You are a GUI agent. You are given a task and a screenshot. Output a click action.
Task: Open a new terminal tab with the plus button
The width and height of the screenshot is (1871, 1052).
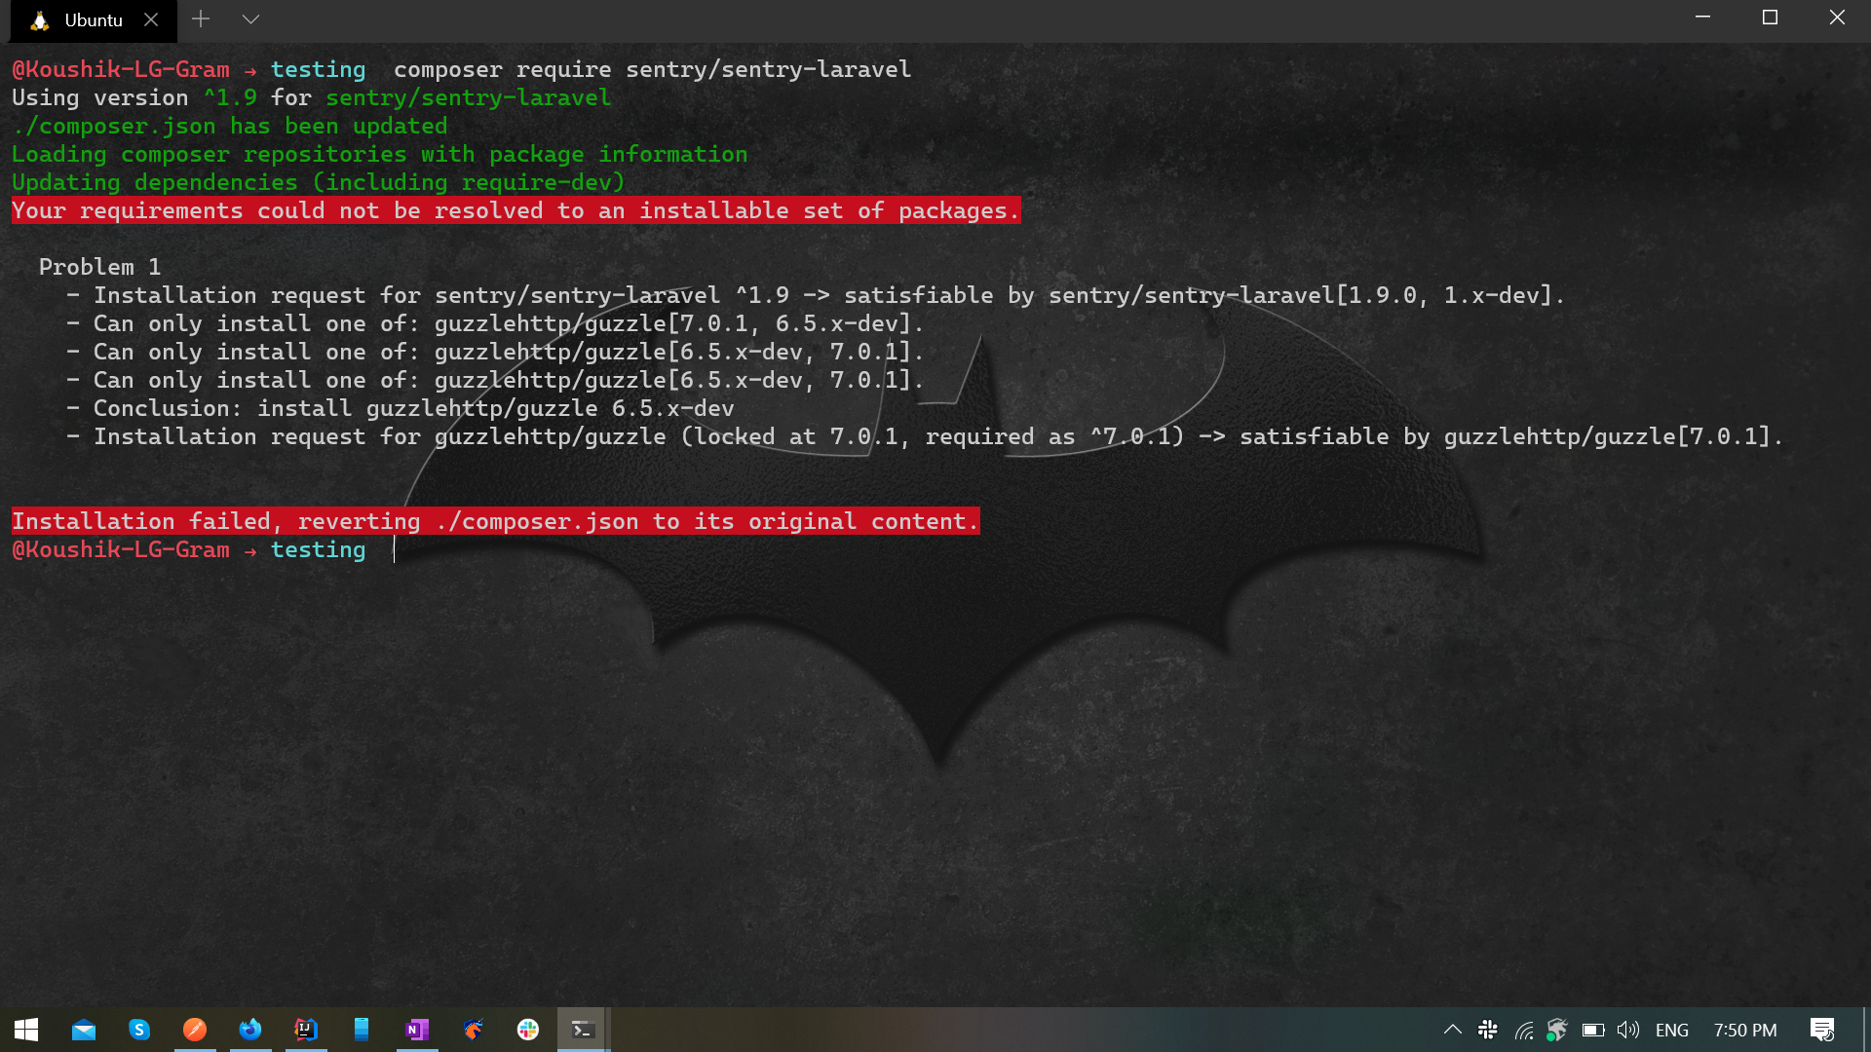201,19
